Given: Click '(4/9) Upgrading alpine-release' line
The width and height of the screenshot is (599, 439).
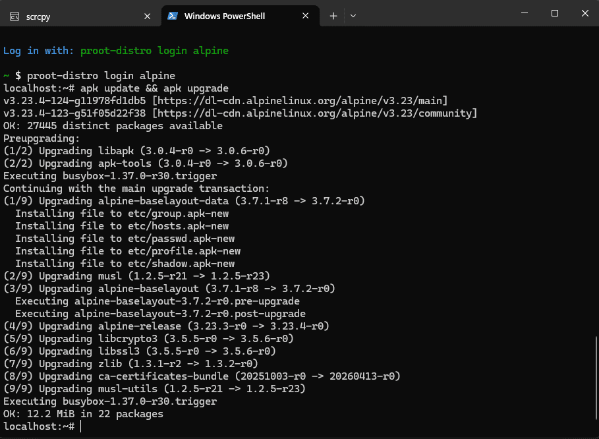Looking at the screenshot, I should click(166, 326).
